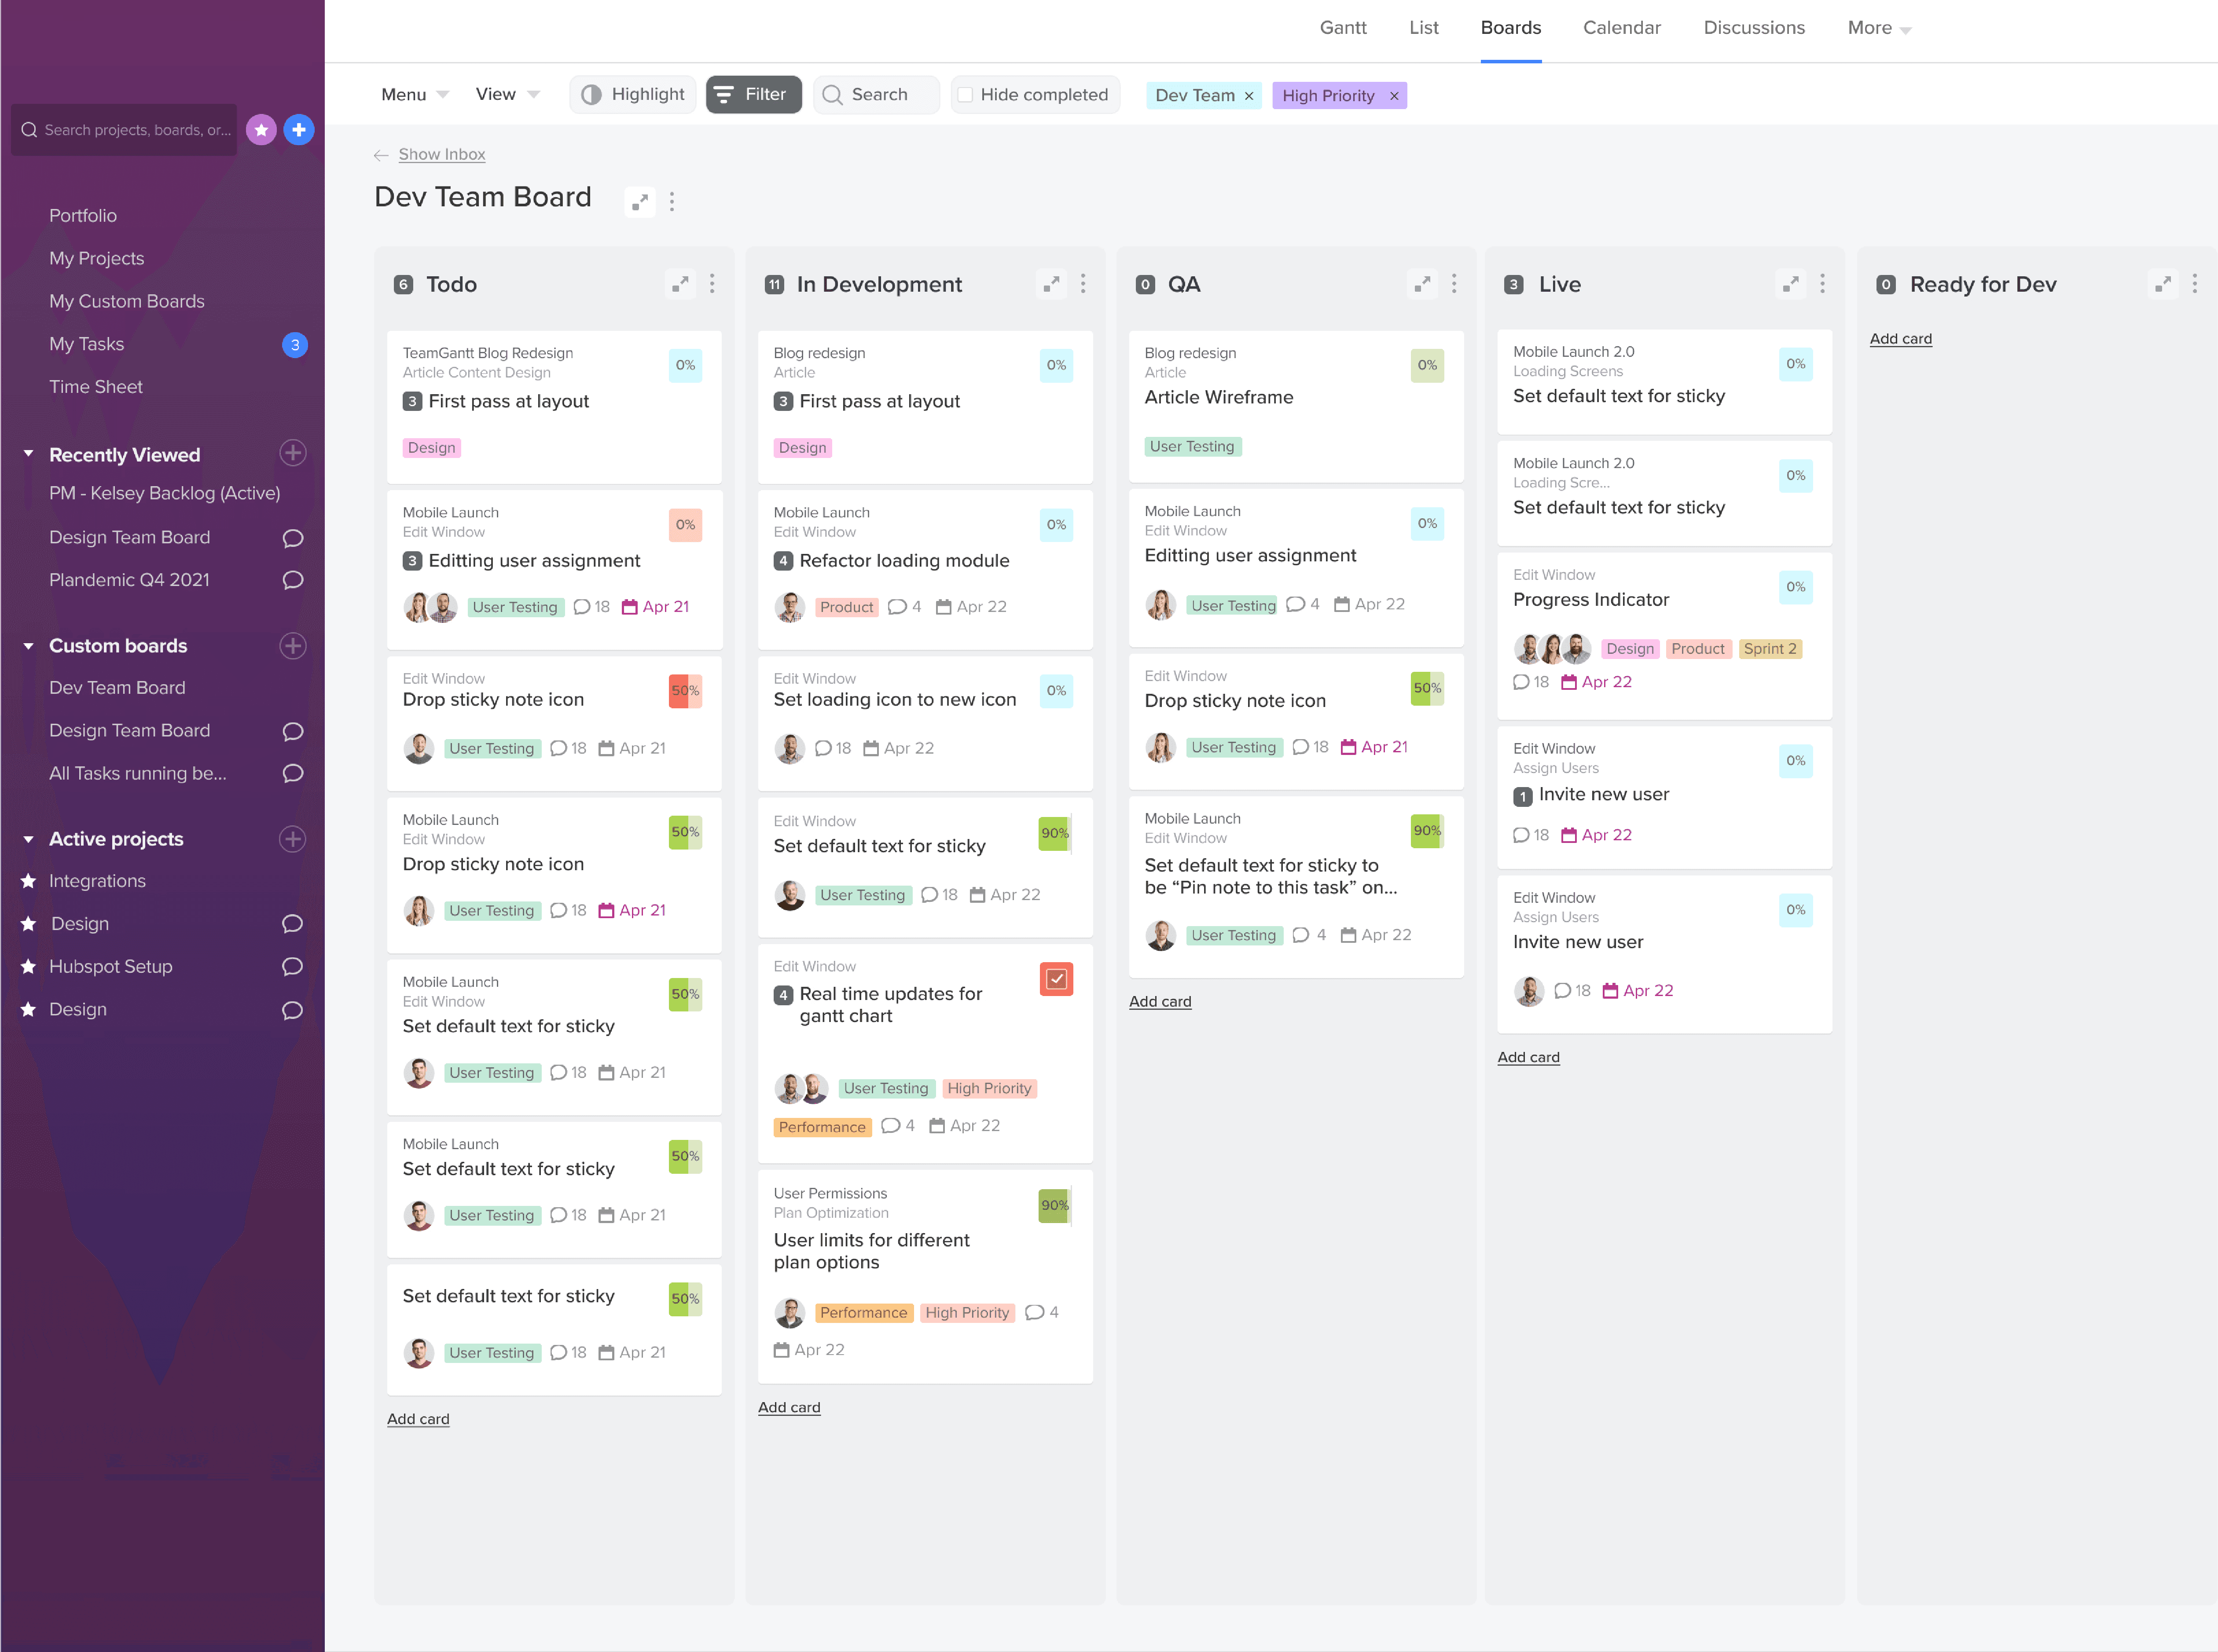Expand the Todo column fullscreen icon
This screenshot has height=1652, width=2218.
tap(680, 284)
